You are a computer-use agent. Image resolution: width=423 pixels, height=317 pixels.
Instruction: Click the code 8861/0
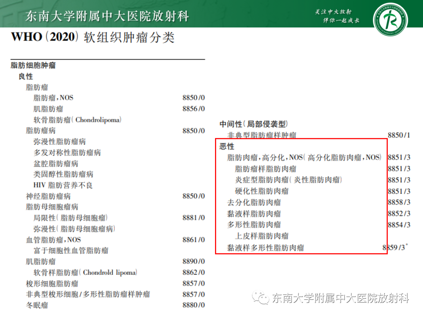click(193, 240)
